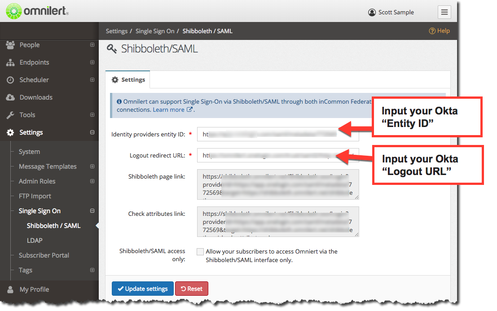
Task: Open Subscriber Portal in sidebar
Action: tap(44, 255)
